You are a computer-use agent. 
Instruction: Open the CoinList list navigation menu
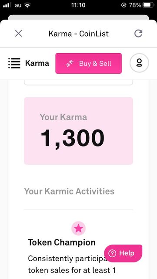point(14,63)
